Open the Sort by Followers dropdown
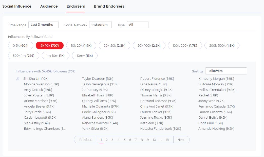 [x=226, y=71]
